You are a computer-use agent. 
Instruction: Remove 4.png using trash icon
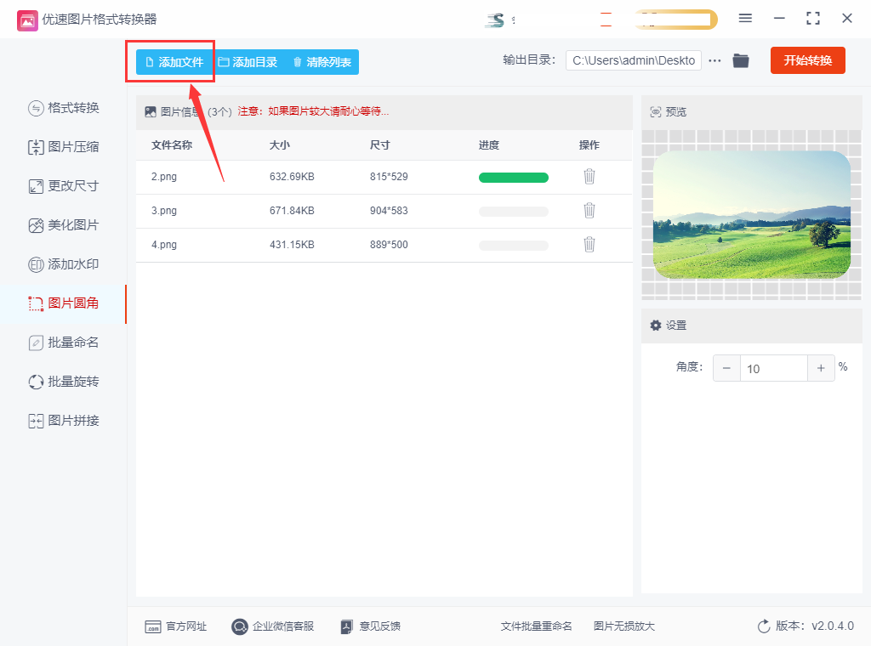coord(589,244)
